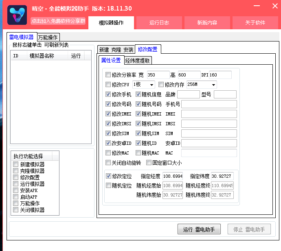
Task: Uncheck the 修改定位 checkbox
Action: pos(108,176)
